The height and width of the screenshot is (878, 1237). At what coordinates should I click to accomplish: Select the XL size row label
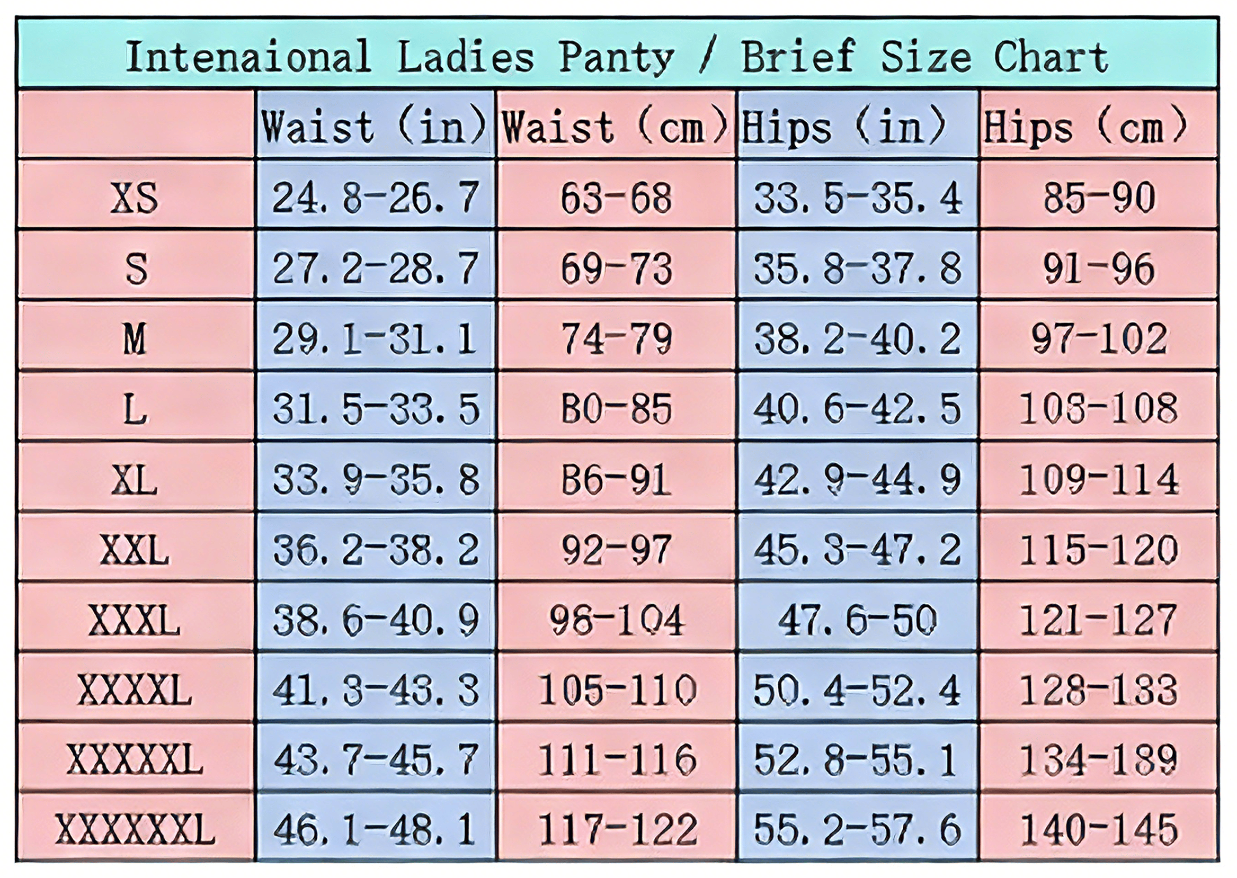tap(135, 480)
